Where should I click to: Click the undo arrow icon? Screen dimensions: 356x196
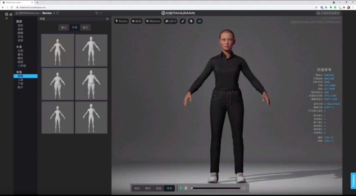tap(97, 13)
